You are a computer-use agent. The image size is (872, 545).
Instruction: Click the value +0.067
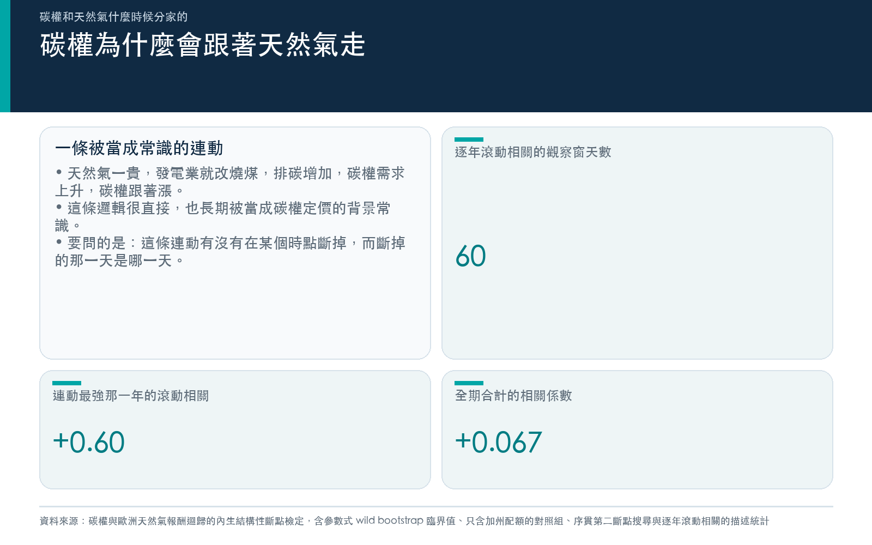pyautogui.click(x=498, y=442)
